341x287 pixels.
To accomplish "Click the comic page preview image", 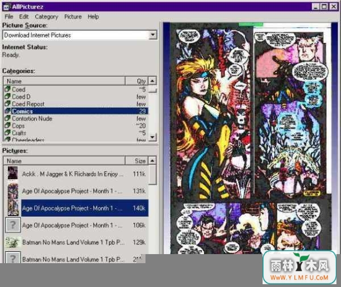I will tap(250, 138).
